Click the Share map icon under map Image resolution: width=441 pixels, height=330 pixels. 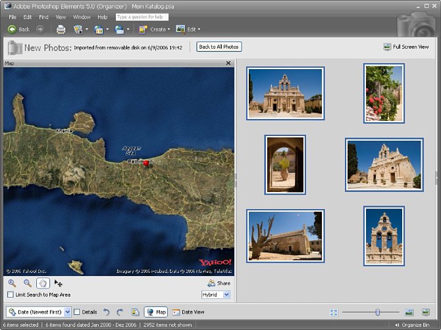[x=211, y=283]
